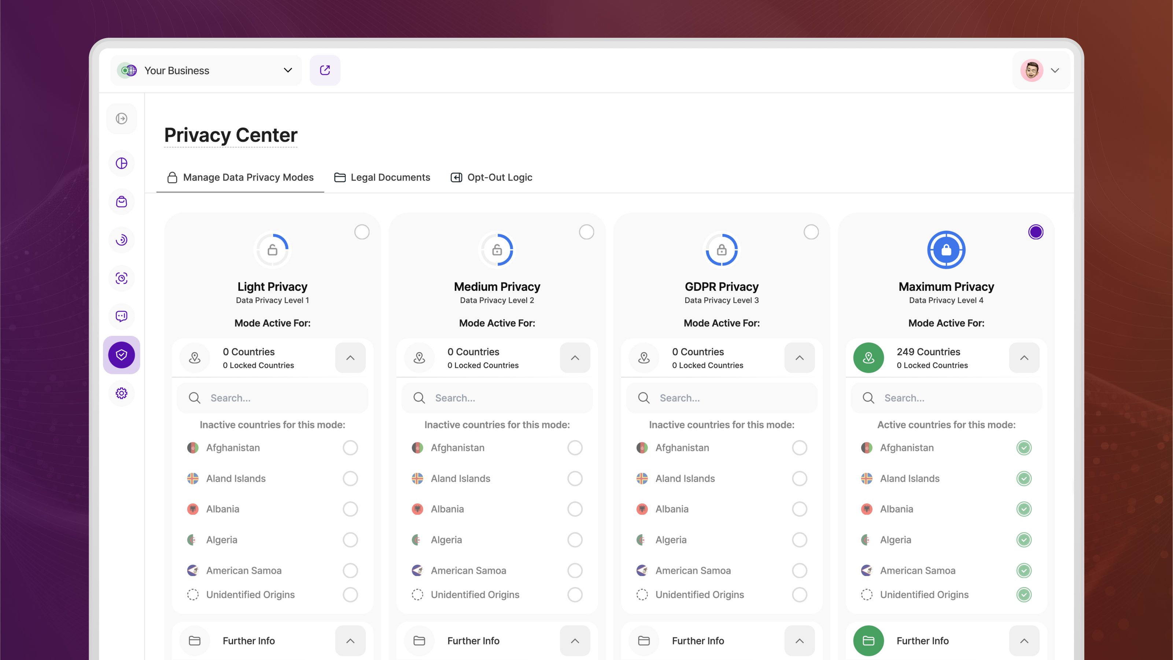
Task: Collapse the 249 Countries list in Maximum Privacy
Action: tap(1023, 357)
